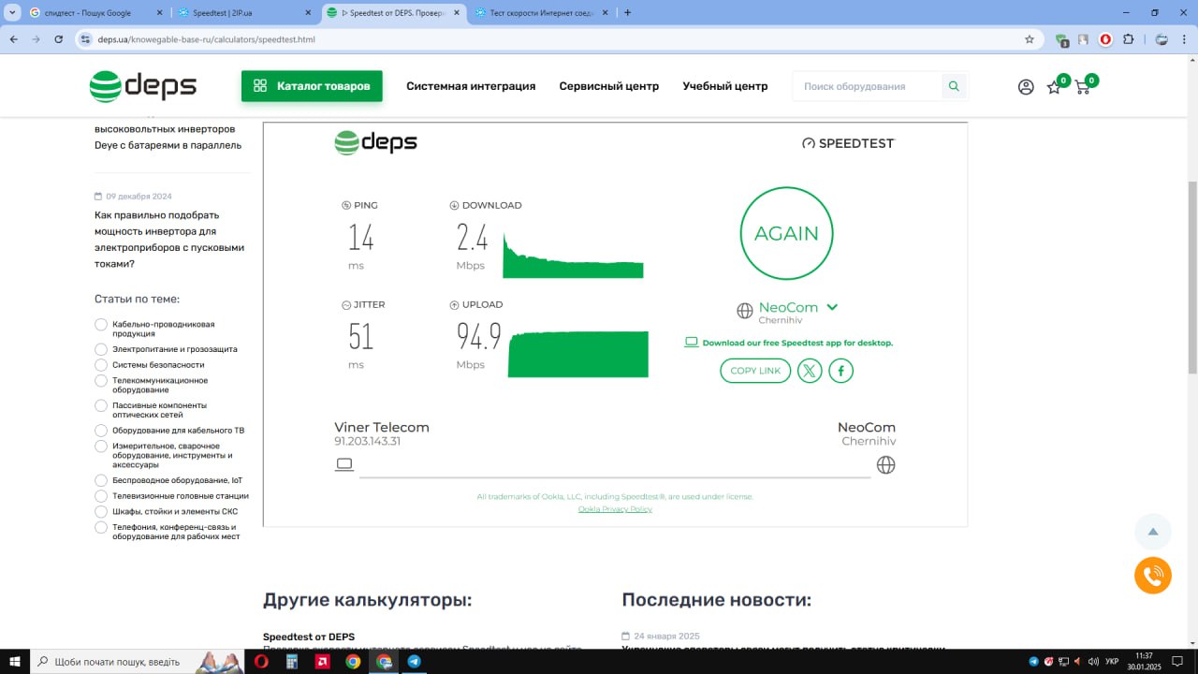Go back to the previous page
Image resolution: width=1198 pixels, height=674 pixels.
coord(13,39)
